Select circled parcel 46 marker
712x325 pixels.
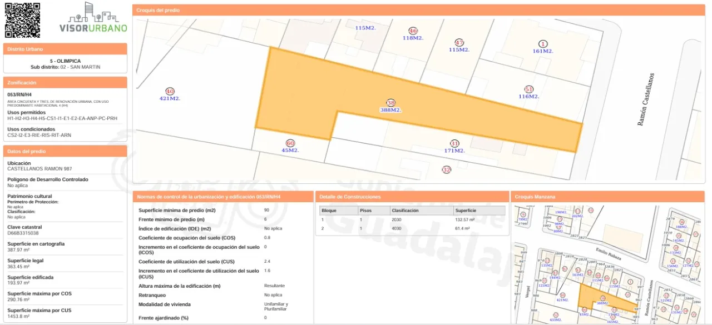[x=413, y=31]
